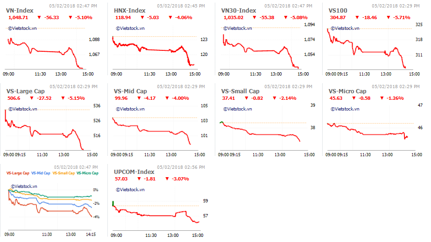
Task: Toggle the blue VS-Mid Cap legend label
Action: (41, 173)
